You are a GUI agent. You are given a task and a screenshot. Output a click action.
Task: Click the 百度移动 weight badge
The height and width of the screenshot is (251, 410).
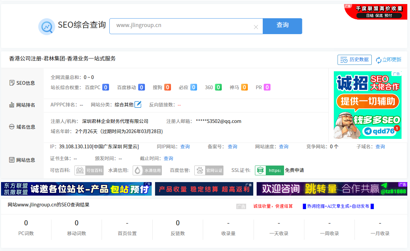pos(141,87)
